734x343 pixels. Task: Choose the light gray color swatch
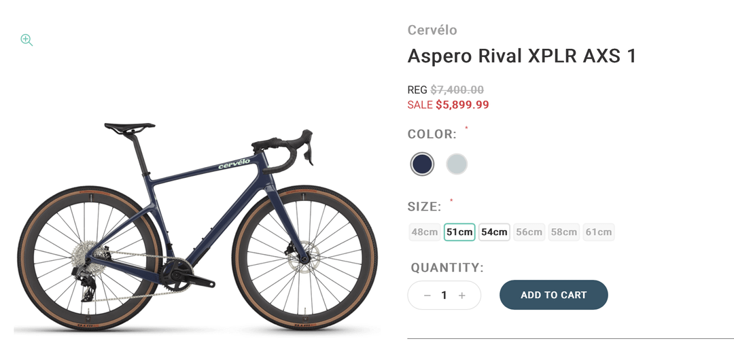pos(457,164)
